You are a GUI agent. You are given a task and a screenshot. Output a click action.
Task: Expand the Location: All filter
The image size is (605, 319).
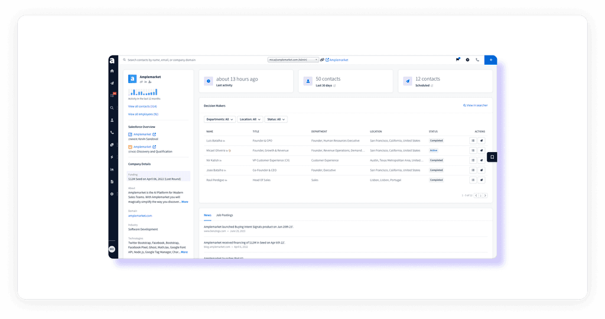pyautogui.click(x=250, y=120)
